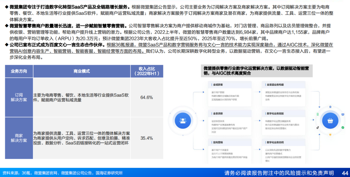Screen dimensions: 350x177
Task: Select the 定向营销 card heading
Action: pyautogui.click(x=218, y=142)
